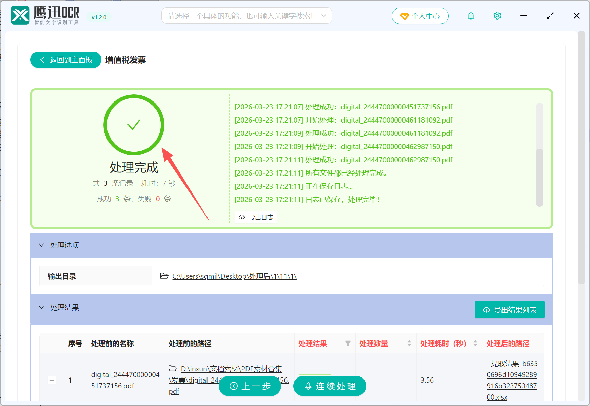This screenshot has height=406, width=590.
Task: Open the folder icon beside output directory path
Action: pyautogui.click(x=164, y=276)
